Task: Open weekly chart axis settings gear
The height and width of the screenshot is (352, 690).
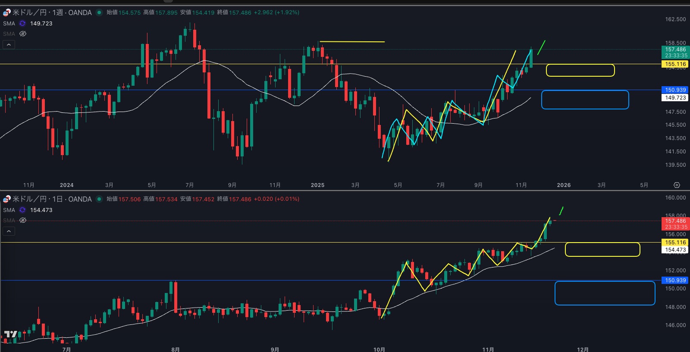Action: [x=677, y=185]
